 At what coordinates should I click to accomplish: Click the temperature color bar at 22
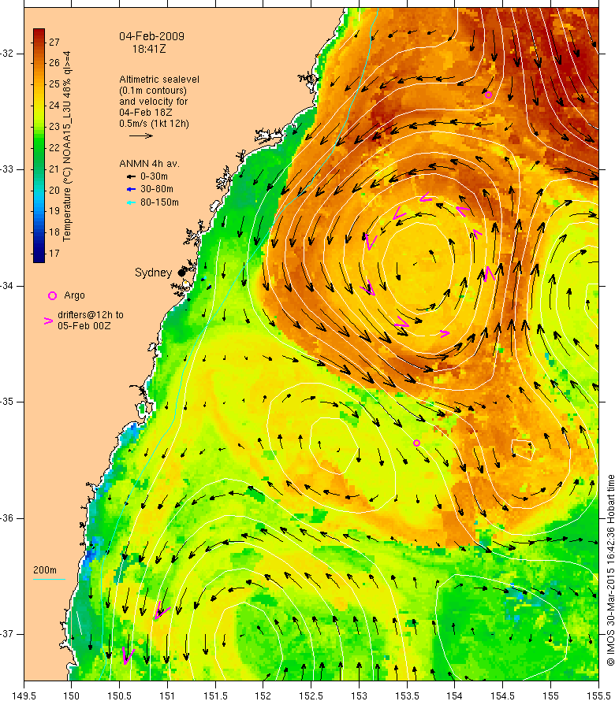pyautogui.click(x=39, y=147)
